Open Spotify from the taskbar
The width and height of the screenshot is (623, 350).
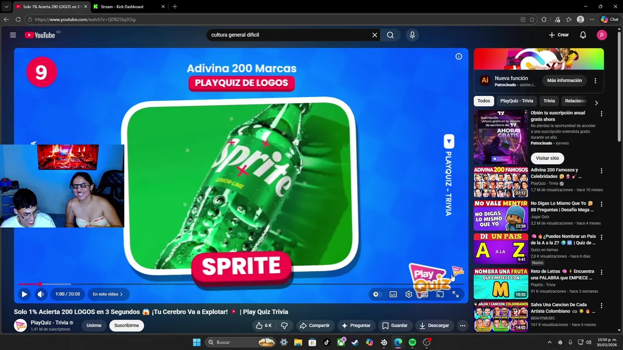[412, 342]
